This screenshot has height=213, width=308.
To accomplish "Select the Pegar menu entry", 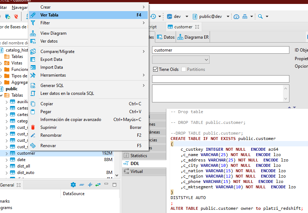I will 88,112.
